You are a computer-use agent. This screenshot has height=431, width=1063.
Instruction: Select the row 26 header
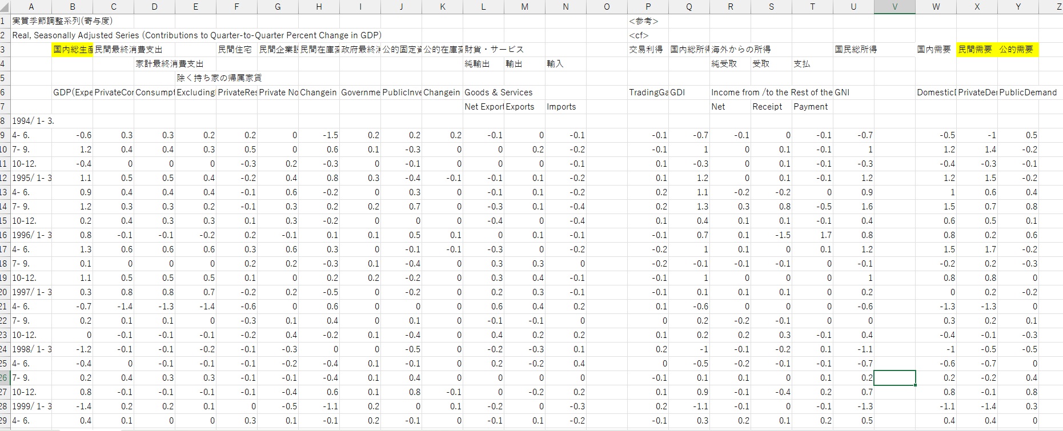pyautogui.click(x=5, y=378)
